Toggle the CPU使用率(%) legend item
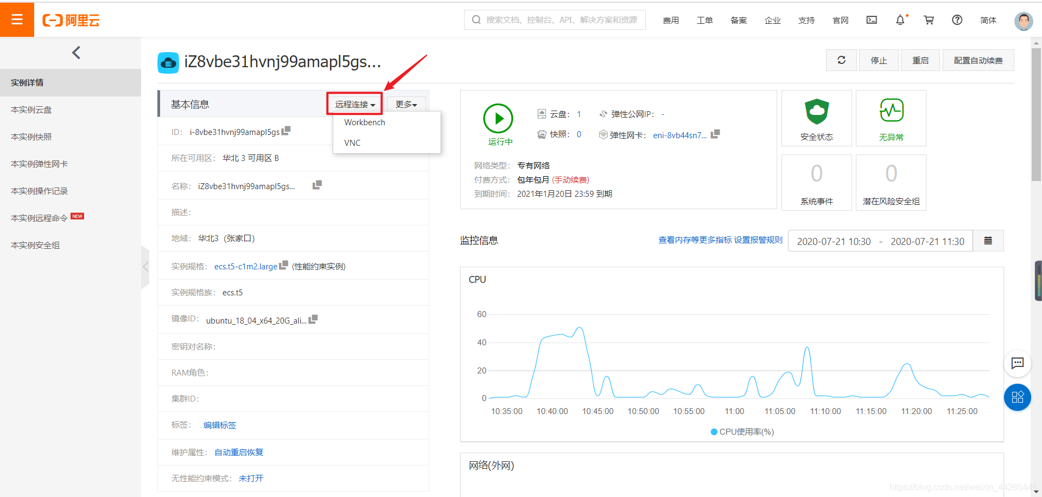 (x=742, y=431)
